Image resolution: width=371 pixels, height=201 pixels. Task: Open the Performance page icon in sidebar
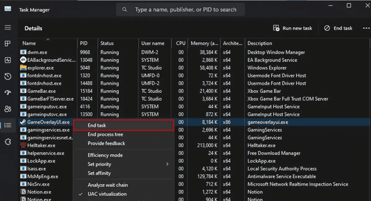point(8,60)
